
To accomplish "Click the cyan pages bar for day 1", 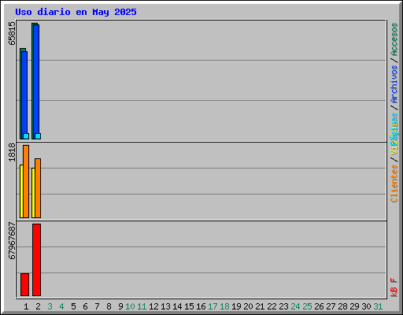I will pyautogui.click(x=26, y=136).
